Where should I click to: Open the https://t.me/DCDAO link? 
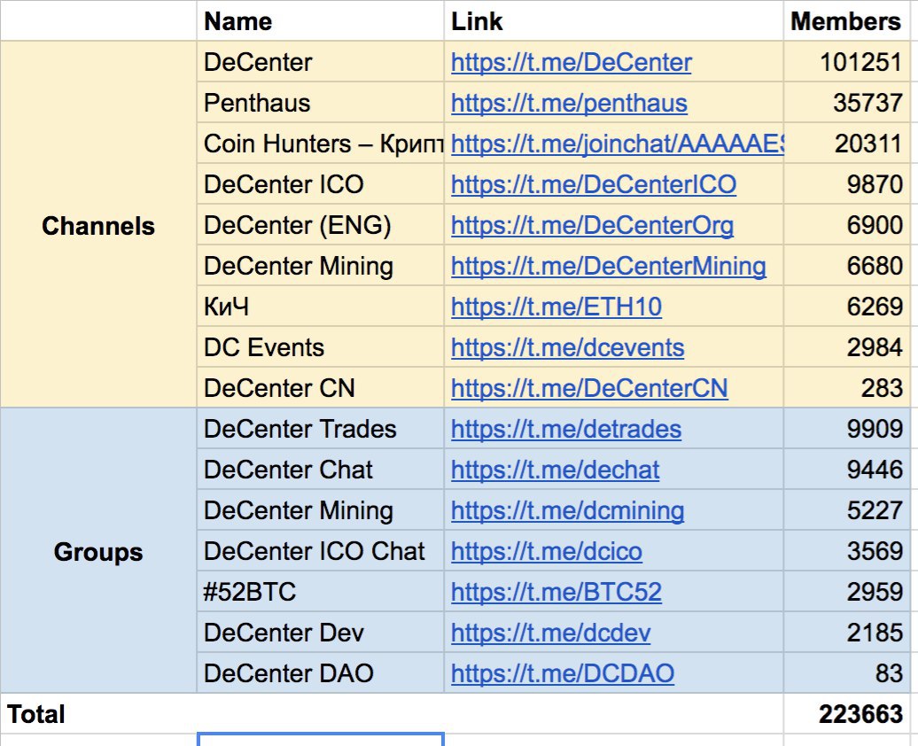(563, 673)
